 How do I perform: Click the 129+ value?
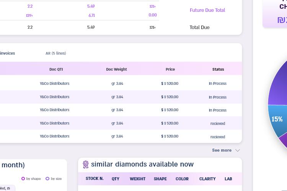pyautogui.click(x=29, y=16)
